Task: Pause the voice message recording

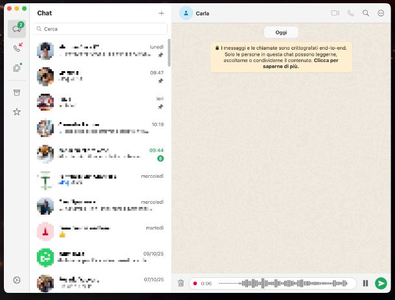Action: (365, 283)
